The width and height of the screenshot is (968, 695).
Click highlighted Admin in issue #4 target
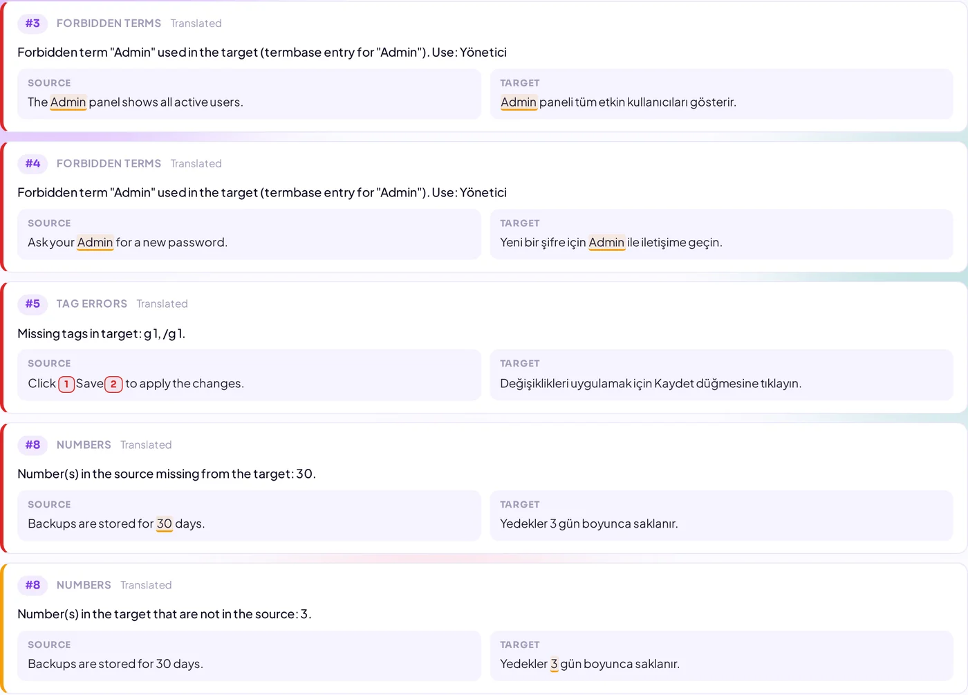click(x=606, y=243)
